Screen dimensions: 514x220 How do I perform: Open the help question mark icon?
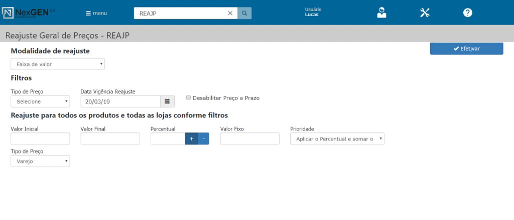click(x=467, y=13)
